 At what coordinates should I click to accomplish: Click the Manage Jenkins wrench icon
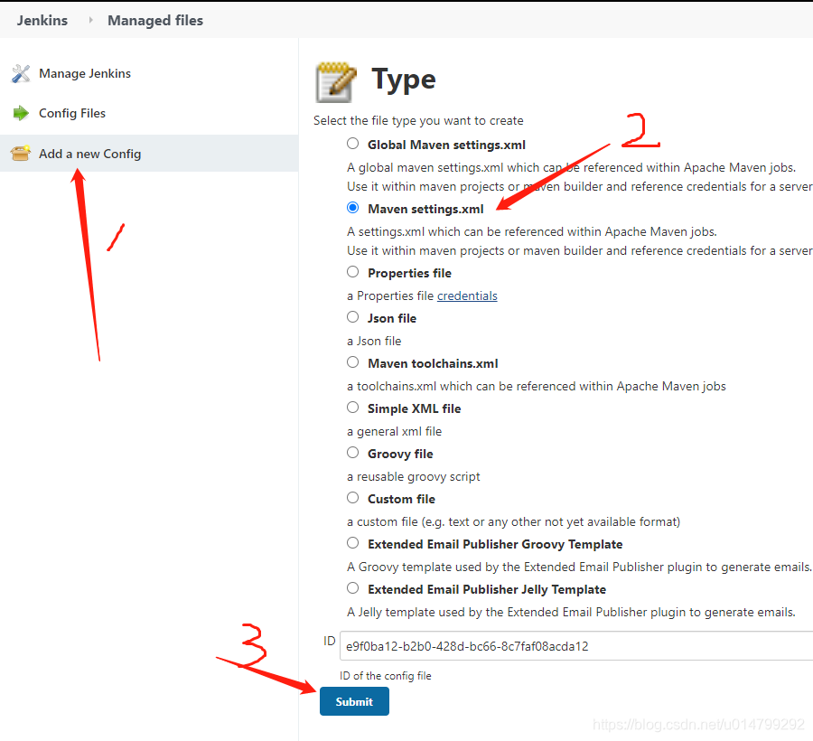[x=21, y=73]
